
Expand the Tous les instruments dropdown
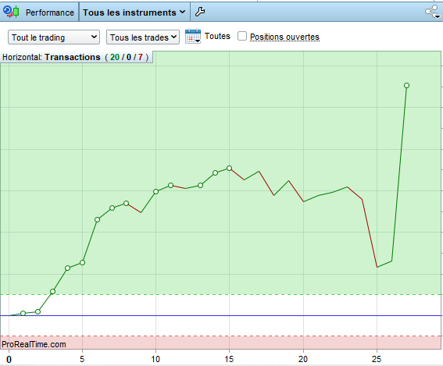click(x=134, y=12)
